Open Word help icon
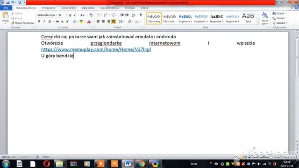The width and height of the screenshot is (299, 168). (x=297, y=8)
